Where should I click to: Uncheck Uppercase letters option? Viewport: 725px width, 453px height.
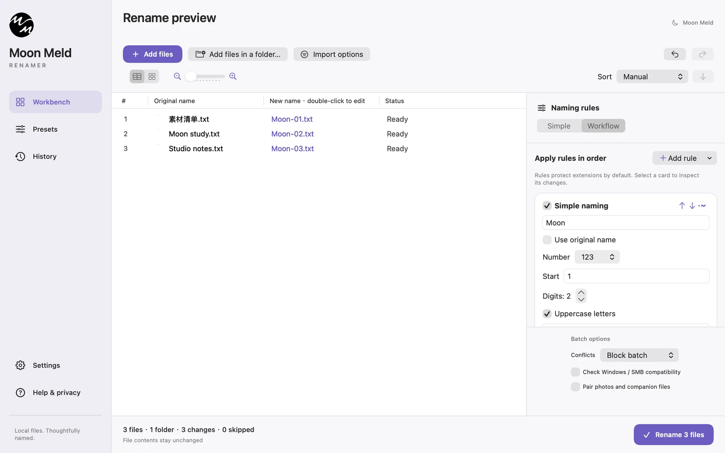547,313
